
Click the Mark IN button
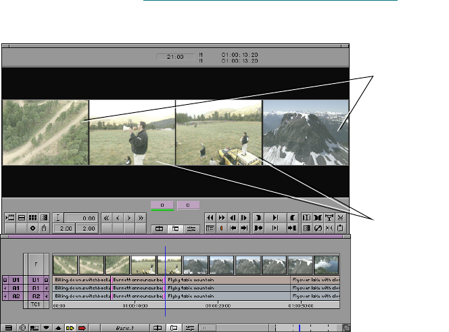click(258, 218)
